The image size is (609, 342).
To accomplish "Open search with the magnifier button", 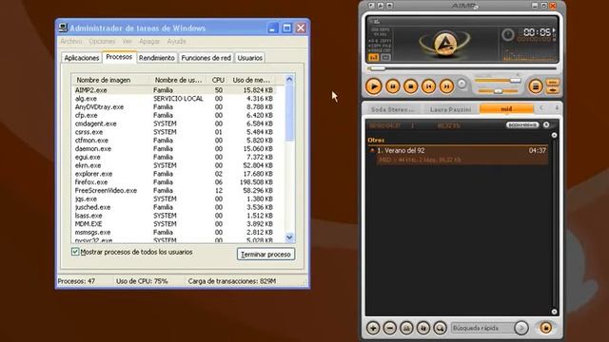I will click(x=440, y=328).
